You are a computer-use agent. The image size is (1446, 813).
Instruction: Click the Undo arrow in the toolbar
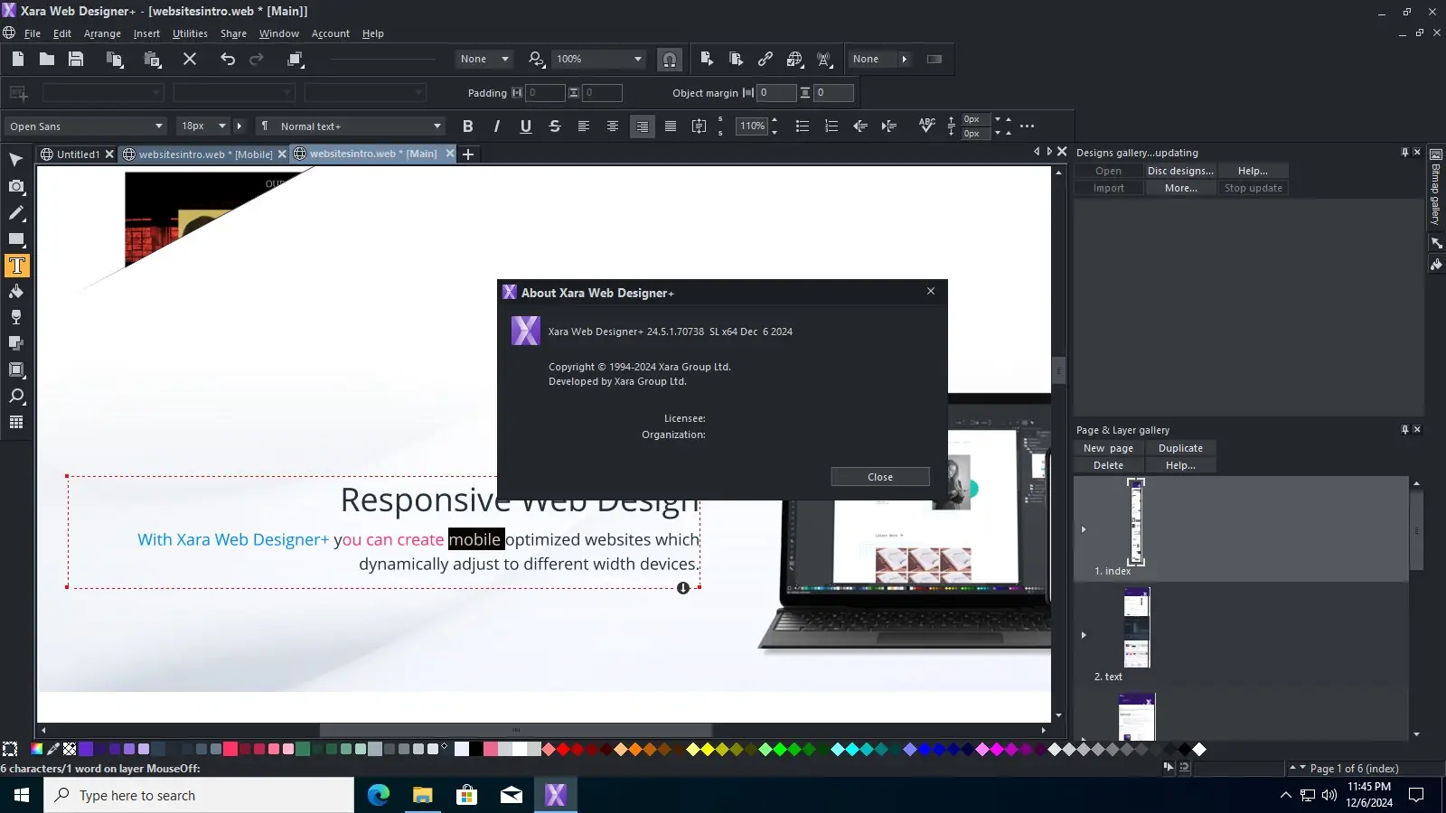pos(228,59)
